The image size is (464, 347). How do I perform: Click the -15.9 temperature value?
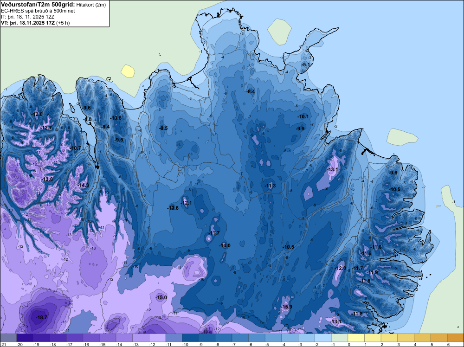286,307
